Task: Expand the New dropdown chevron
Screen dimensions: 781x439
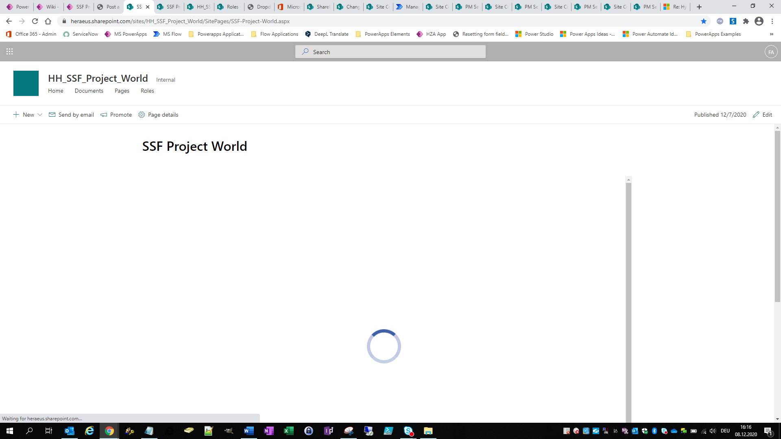Action: (40, 115)
